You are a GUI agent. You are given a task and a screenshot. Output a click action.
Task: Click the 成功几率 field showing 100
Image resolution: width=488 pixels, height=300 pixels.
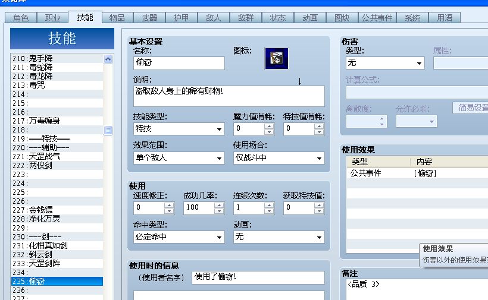199,208
